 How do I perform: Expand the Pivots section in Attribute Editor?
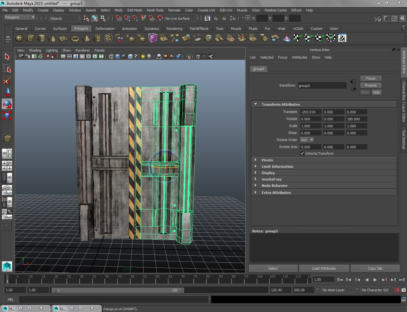(x=268, y=160)
